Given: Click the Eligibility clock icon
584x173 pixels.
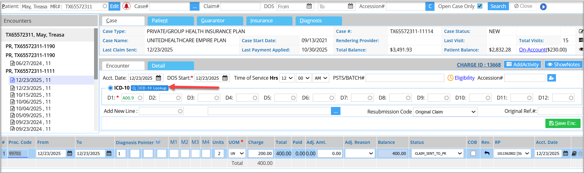Looking at the screenshot, I should coord(450,78).
